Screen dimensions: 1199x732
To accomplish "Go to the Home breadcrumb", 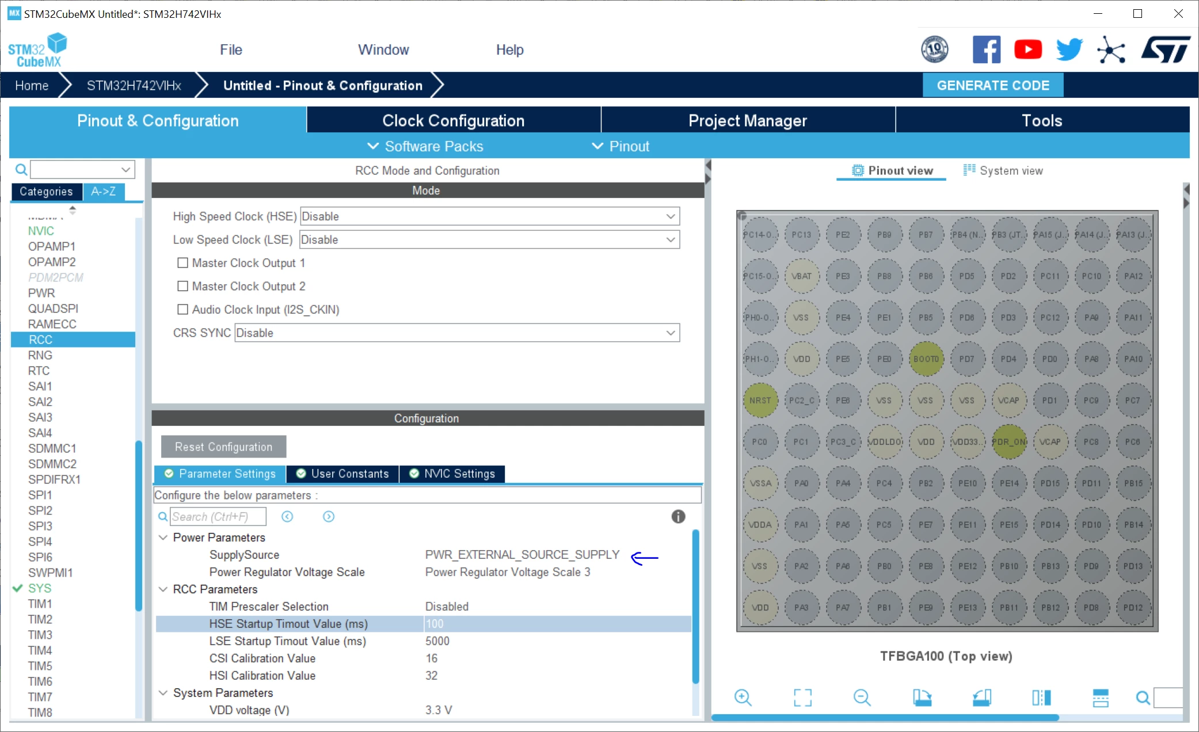I will (32, 86).
